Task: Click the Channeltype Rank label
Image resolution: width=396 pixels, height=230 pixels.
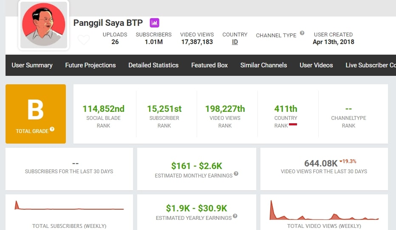Action: (x=348, y=122)
